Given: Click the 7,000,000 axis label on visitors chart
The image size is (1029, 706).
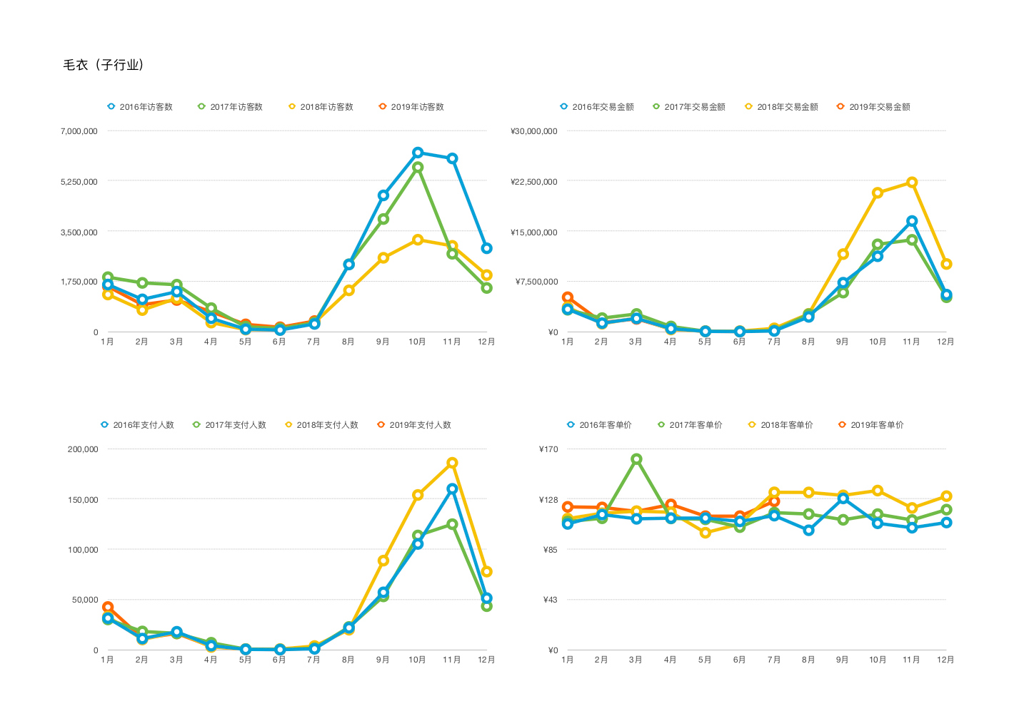Looking at the screenshot, I should [x=79, y=131].
